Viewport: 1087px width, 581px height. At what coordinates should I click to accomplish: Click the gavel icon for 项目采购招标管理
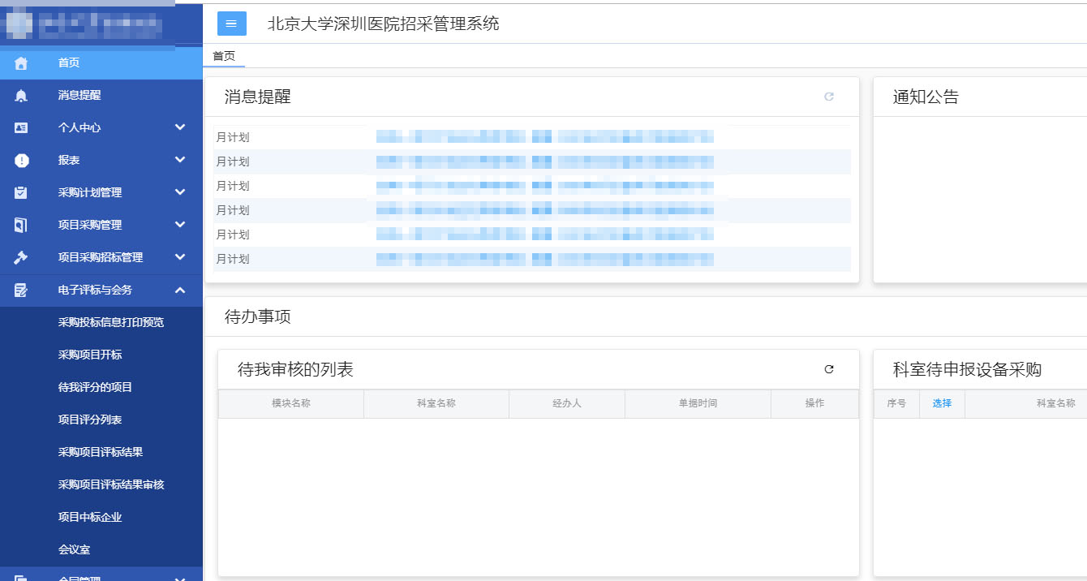pos(21,257)
